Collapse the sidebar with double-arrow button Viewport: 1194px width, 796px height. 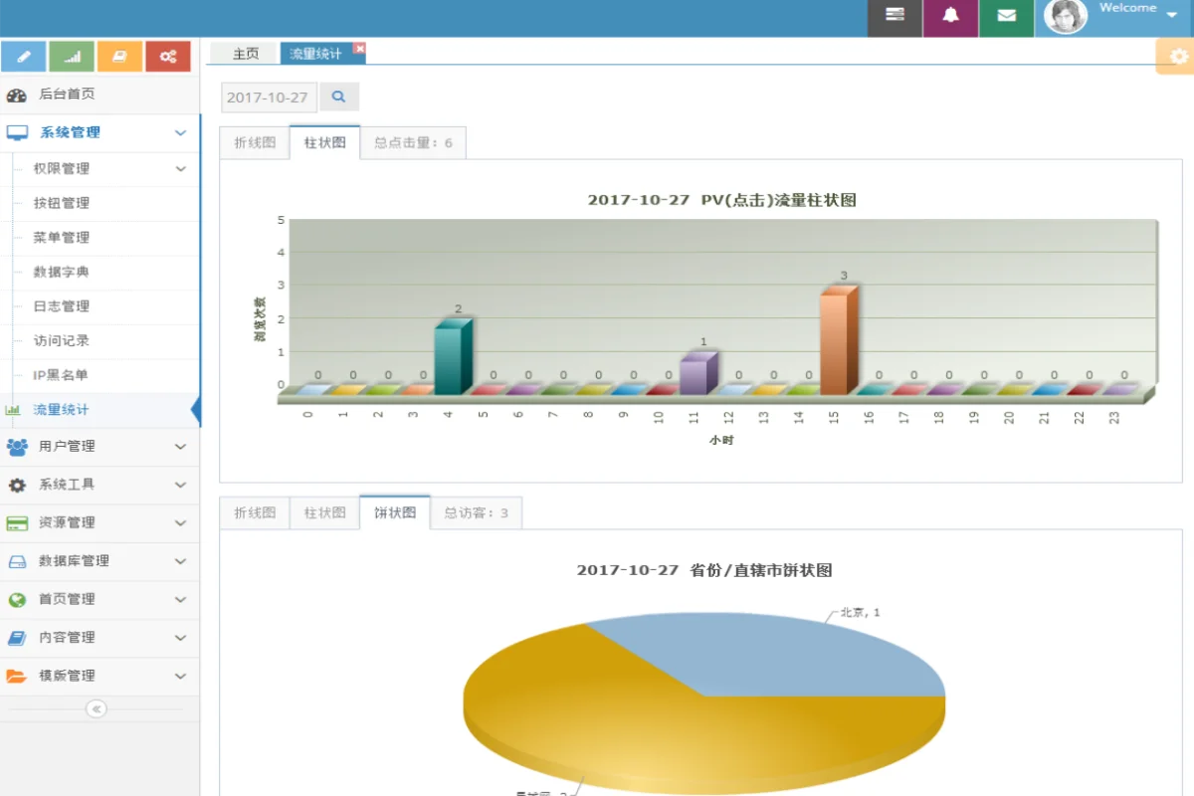(97, 708)
